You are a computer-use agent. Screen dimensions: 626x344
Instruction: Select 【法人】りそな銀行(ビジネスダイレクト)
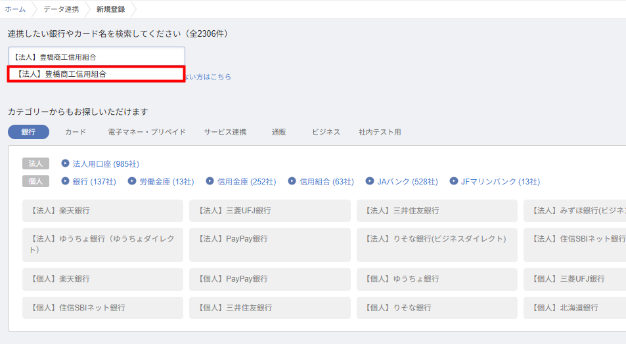[437, 245]
